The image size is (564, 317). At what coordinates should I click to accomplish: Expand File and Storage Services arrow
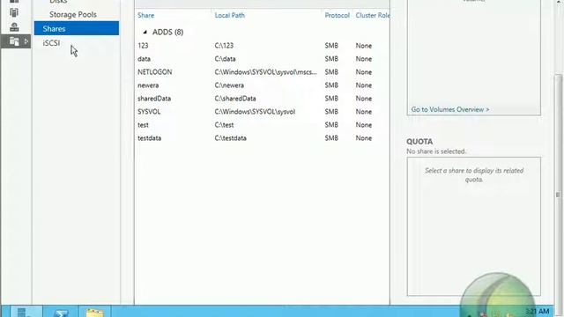(x=26, y=41)
